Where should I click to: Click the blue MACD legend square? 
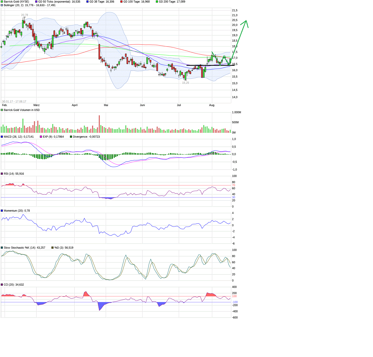pos(2,137)
